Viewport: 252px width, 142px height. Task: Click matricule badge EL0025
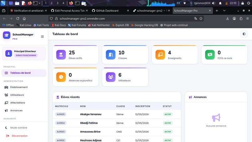point(61,114)
